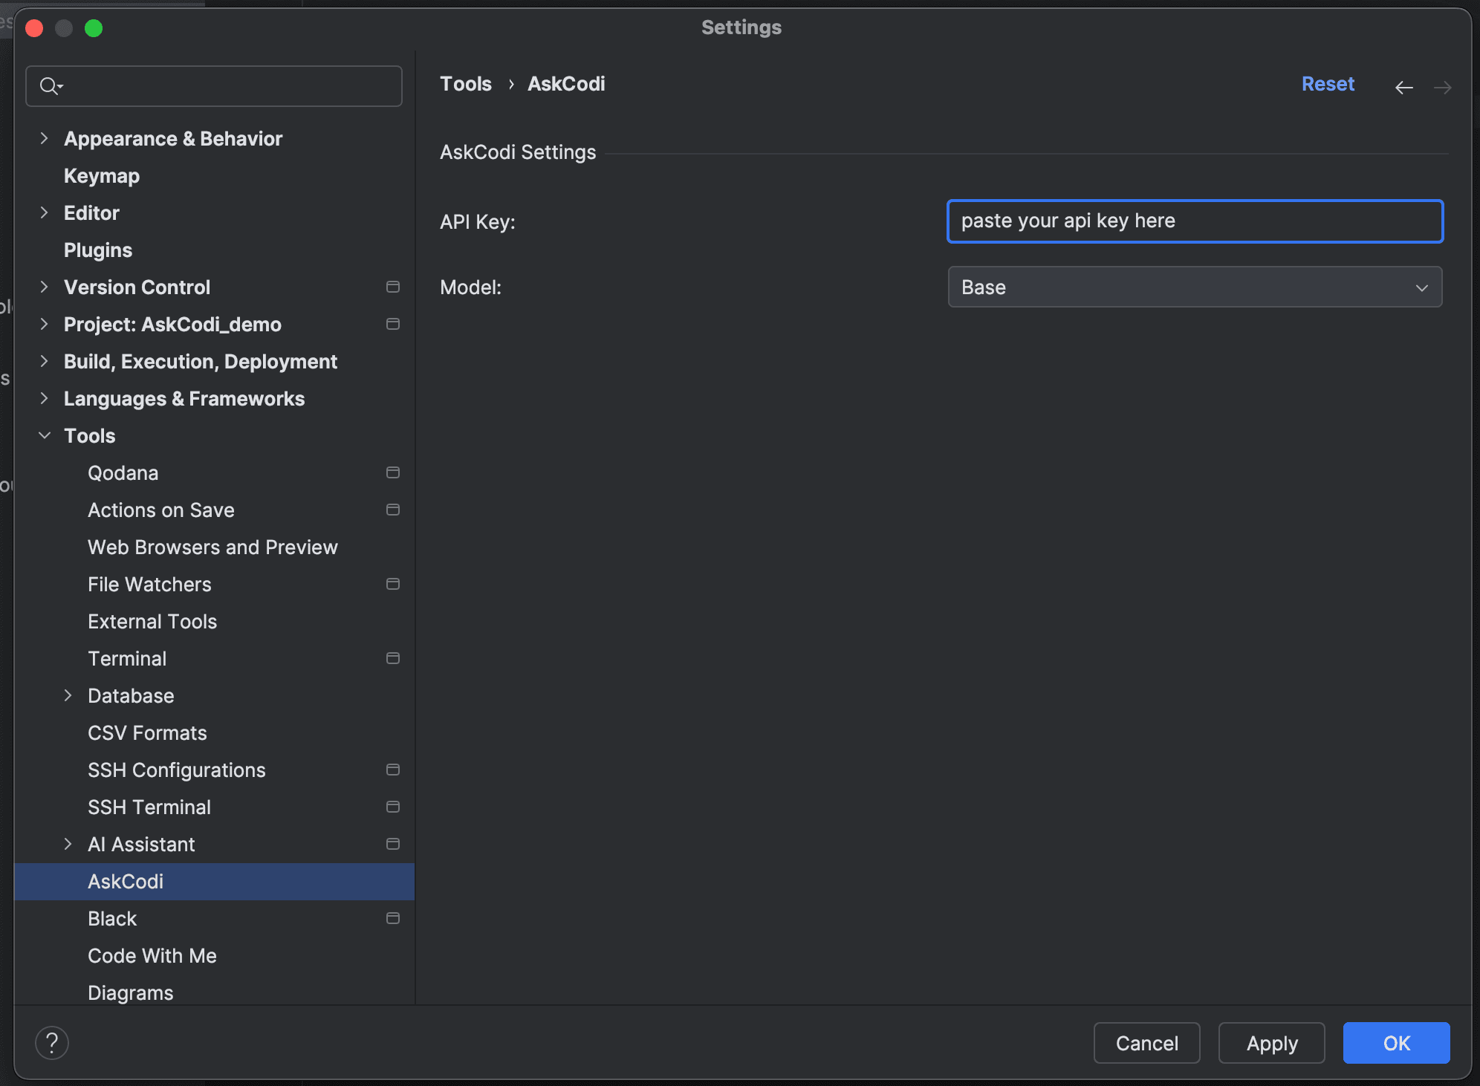Select the Plugins menu item

pyautogui.click(x=99, y=250)
